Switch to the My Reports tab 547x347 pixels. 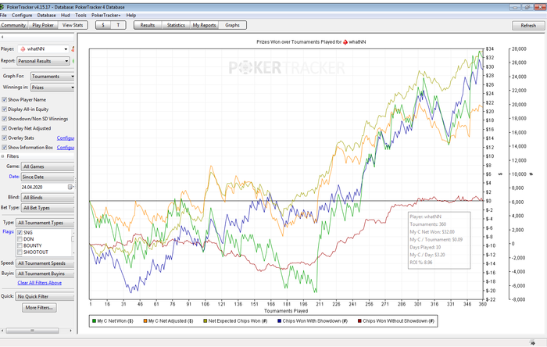point(204,25)
